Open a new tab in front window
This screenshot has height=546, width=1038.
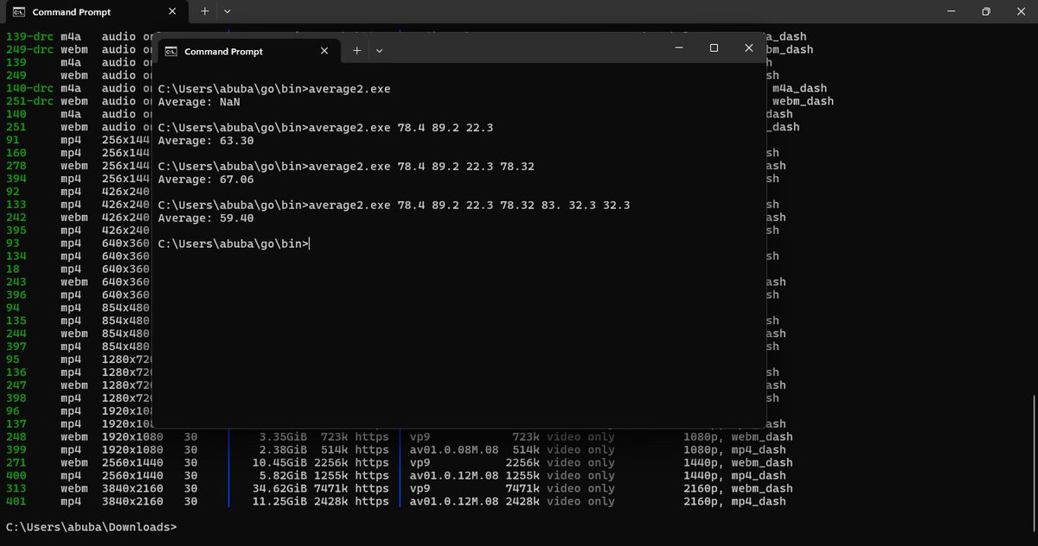point(356,51)
